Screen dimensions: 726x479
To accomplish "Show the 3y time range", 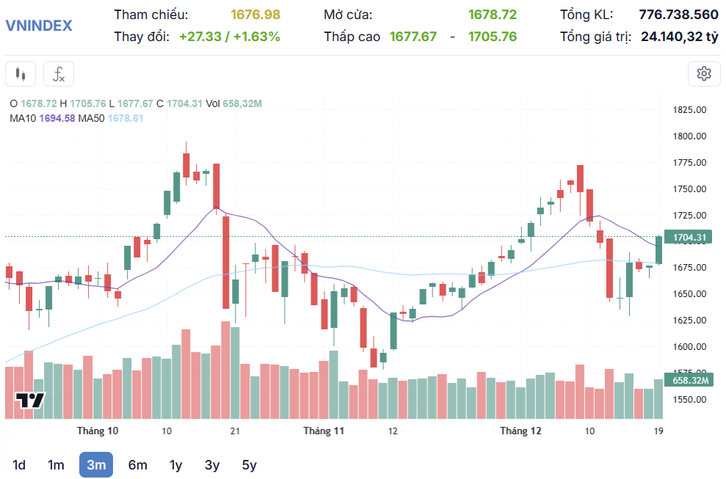I will tap(212, 465).
